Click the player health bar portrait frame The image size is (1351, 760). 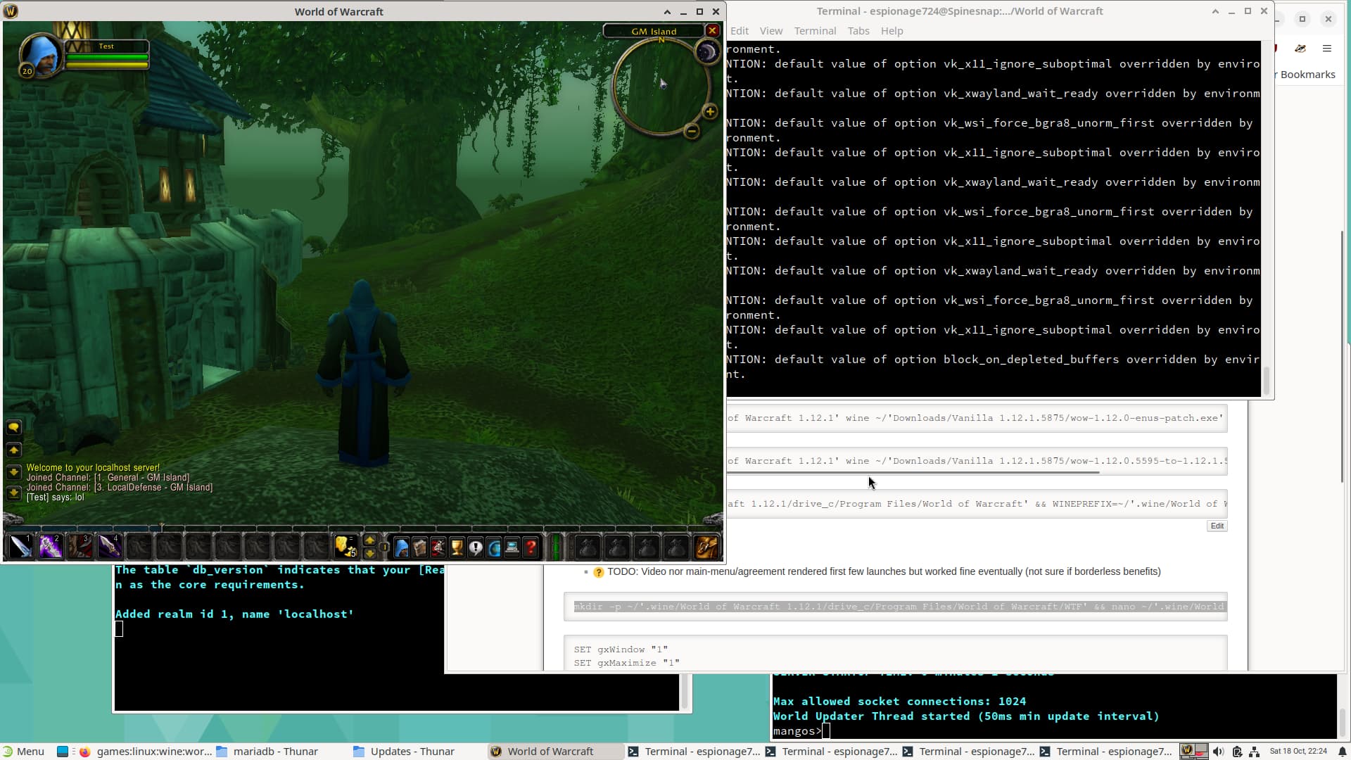click(x=106, y=57)
